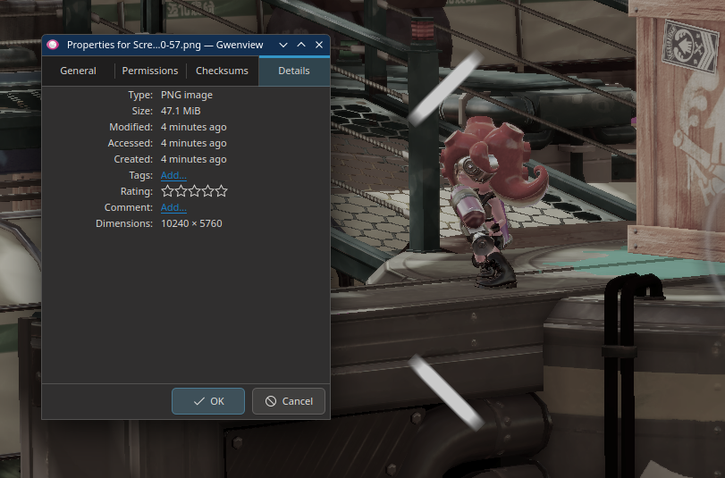Viewport: 725px width, 478px height.
Task: Set rating to four stars
Action: coord(207,191)
